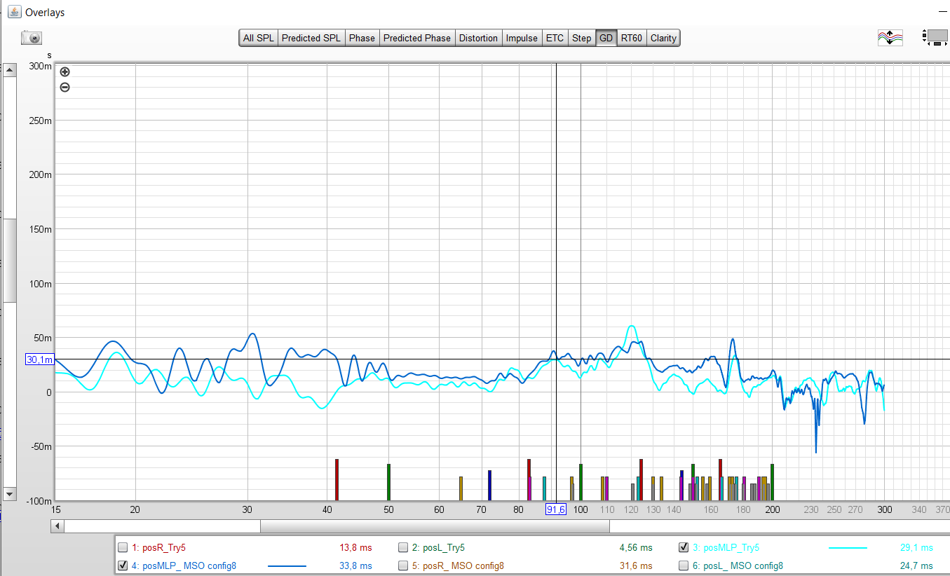Click vertical scrollbar thumb

point(10,260)
